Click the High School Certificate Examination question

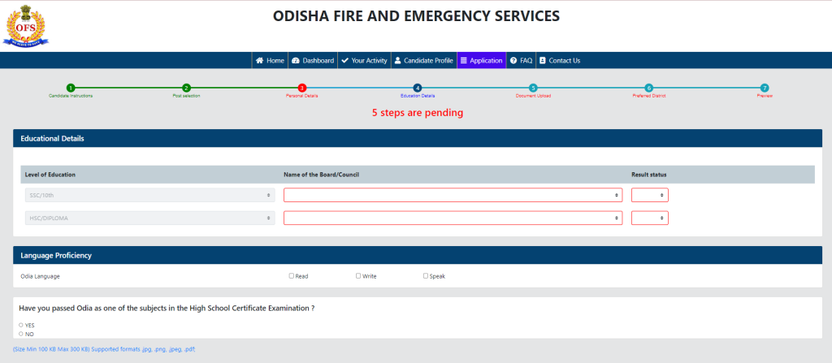167,308
